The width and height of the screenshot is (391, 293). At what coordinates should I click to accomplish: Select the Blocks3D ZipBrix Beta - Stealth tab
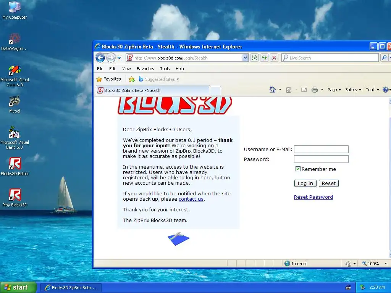point(153,90)
